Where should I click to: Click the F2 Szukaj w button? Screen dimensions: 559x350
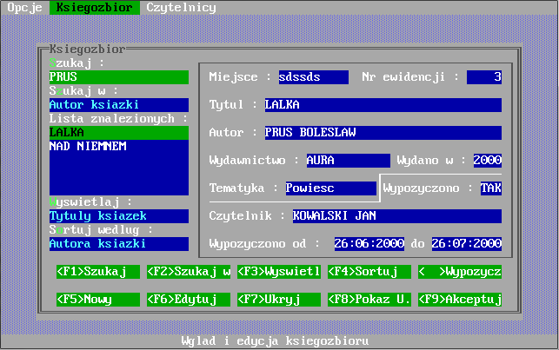[x=189, y=272]
